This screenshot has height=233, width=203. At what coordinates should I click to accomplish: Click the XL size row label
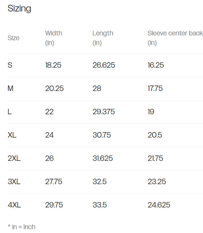click(12, 135)
